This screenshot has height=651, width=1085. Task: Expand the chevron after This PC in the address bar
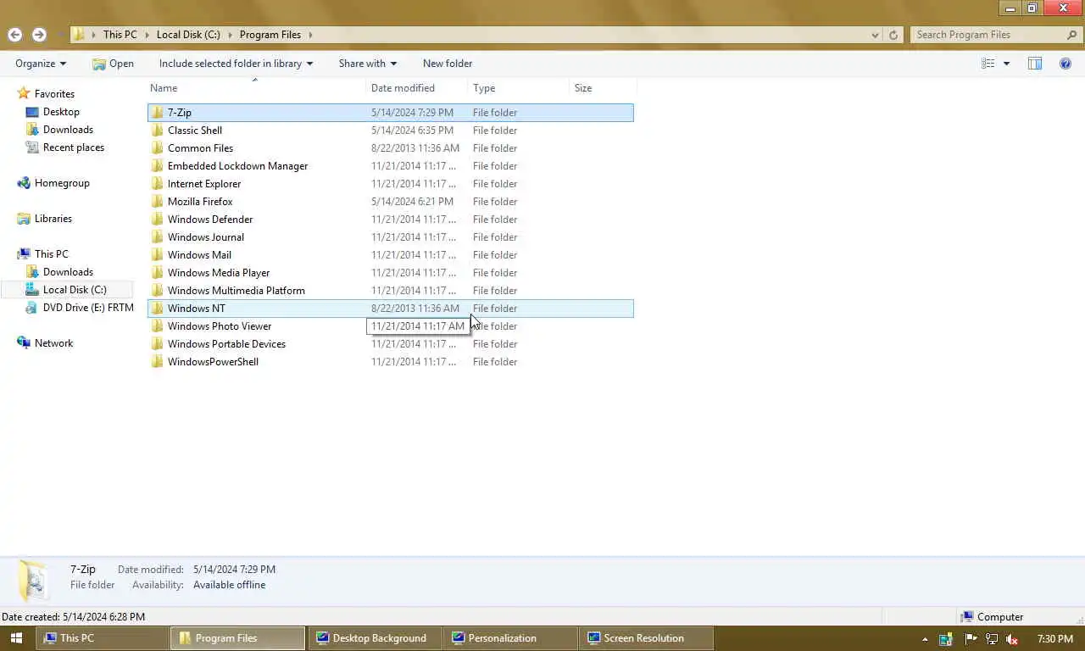pos(147,35)
